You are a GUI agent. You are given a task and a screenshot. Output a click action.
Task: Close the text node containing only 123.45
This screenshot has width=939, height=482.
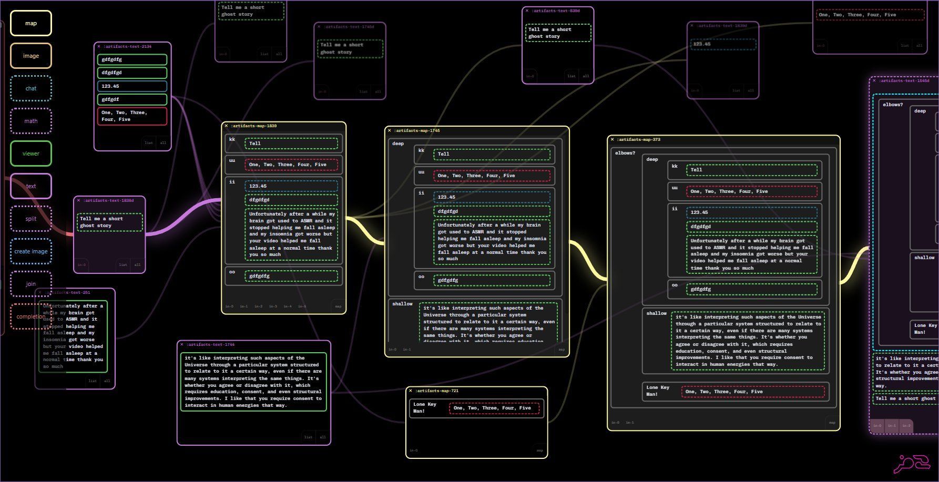pos(692,26)
